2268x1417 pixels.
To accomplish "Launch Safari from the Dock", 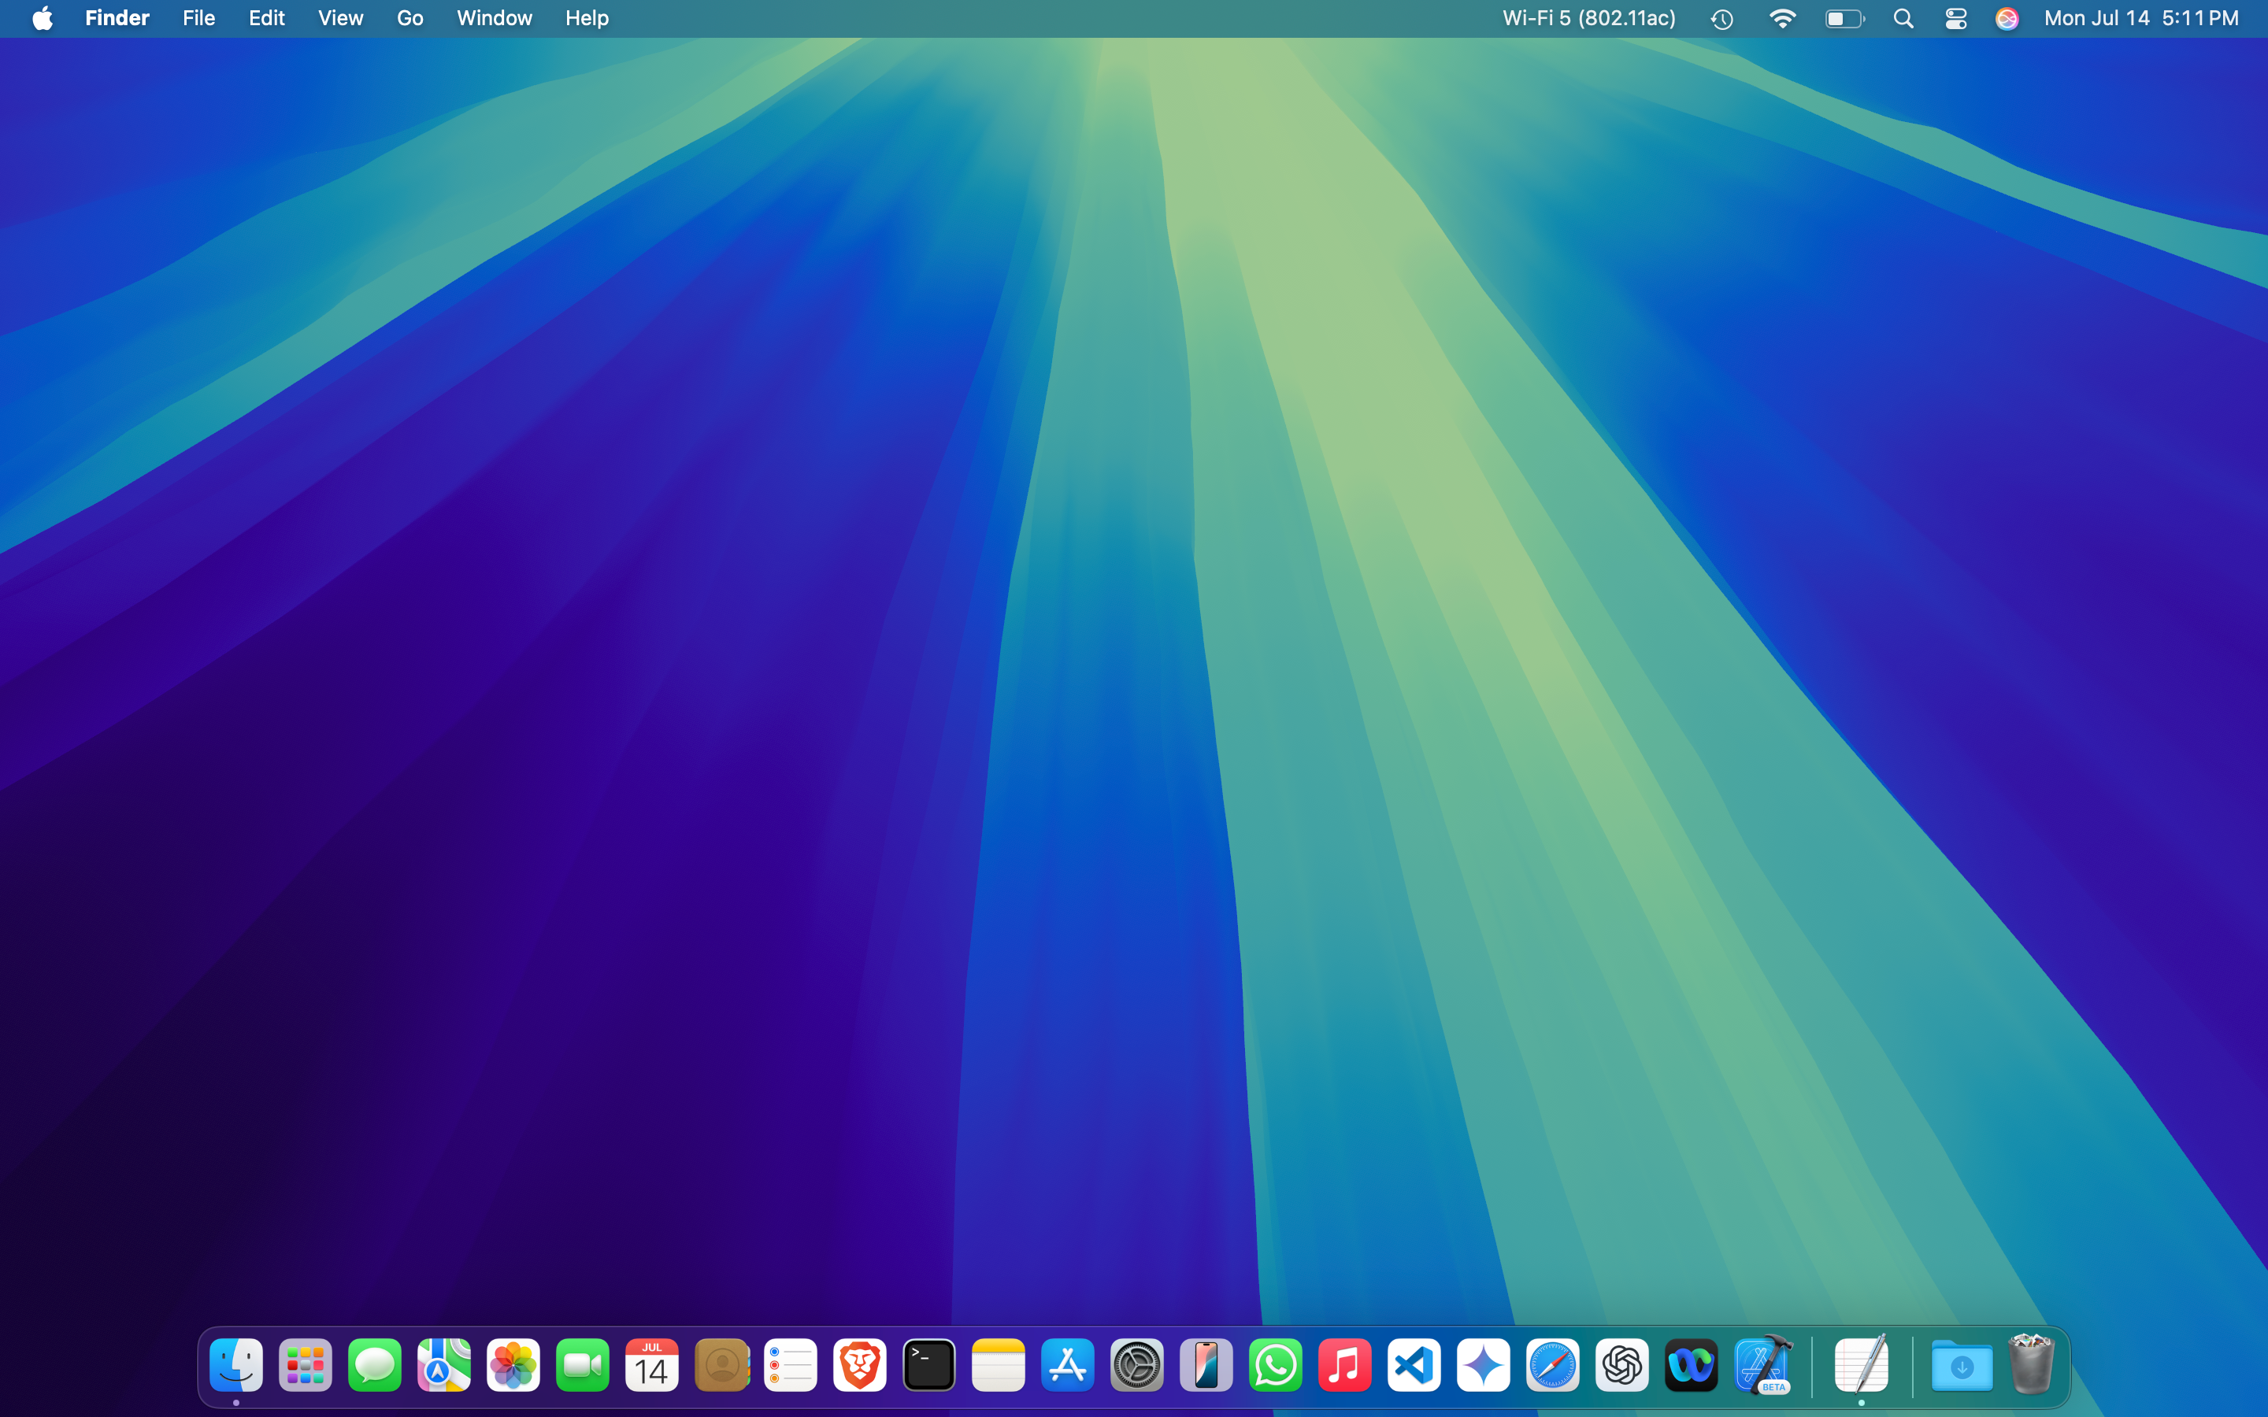I will pyautogui.click(x=1553, y=1366).
